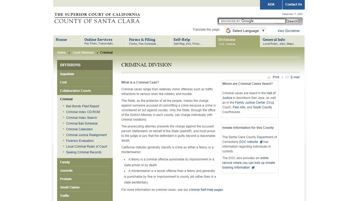358x201 pixels.
Task: Open the criminal Self-Help pages link
Action: click(x=206, y=190)
